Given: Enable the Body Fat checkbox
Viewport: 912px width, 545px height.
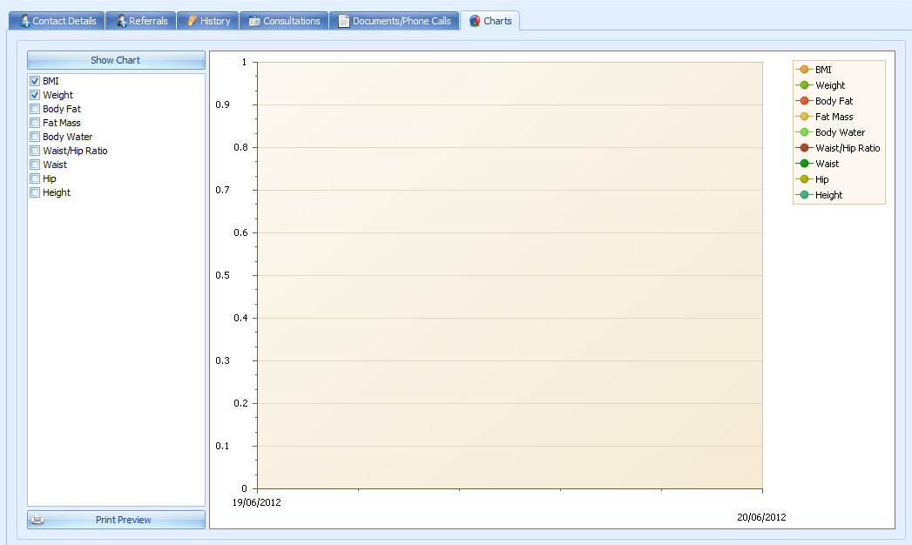Looking at the screenshot, I should 35,109.
